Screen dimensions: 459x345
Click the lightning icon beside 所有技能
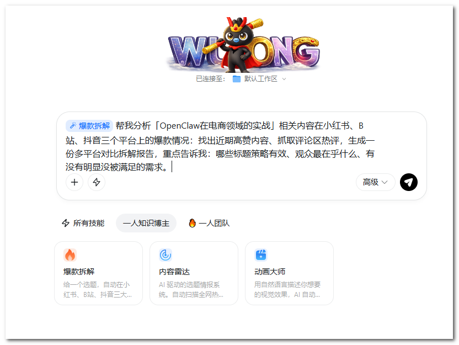[x=66, y=223]
